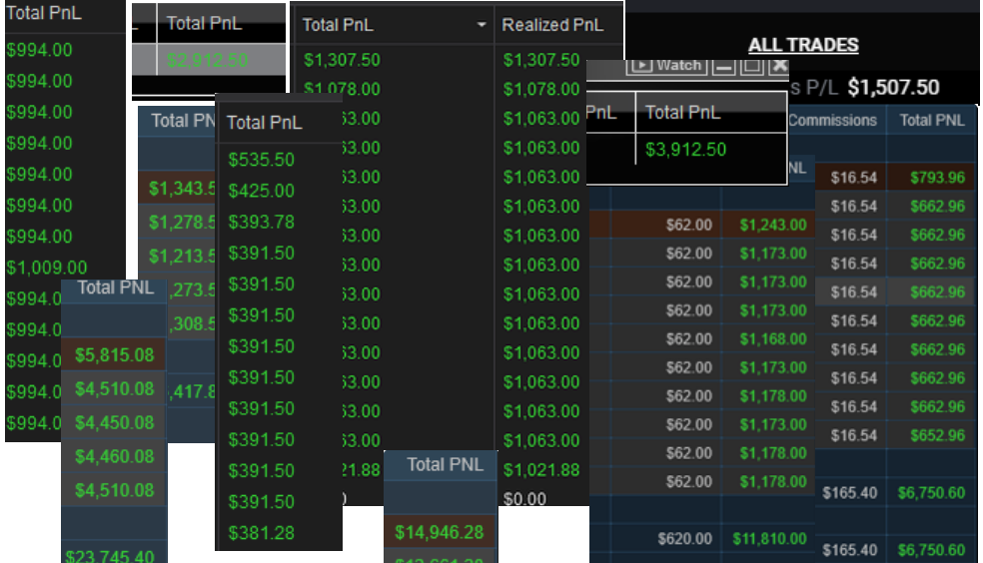This screenshot has width=983, height=563.
Task: Click the $793.96 Total PNL cell
Action: pos(937,178)
